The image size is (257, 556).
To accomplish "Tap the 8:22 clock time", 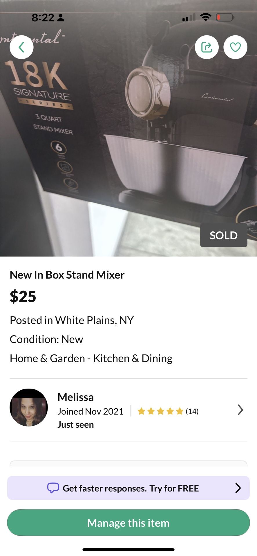I will (x=43, y=18).
